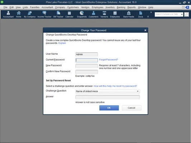This screenshot has width=191, height=143.
Task: Open the search scope dropdown arrow
Action: tap(182, 14)
